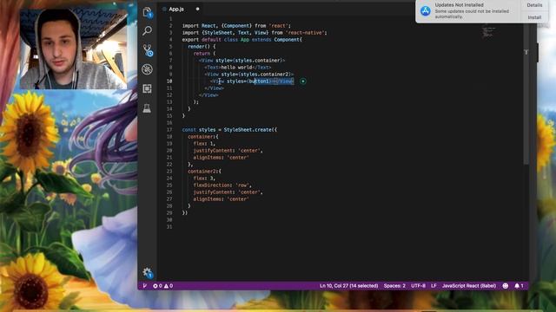Click the unsaved dot on App.js tab
Screen dimensions: 556x312
[197, 10]
